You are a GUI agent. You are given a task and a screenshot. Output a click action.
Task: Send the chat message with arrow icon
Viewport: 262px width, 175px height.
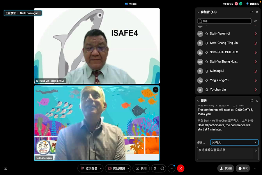(256, 151)
